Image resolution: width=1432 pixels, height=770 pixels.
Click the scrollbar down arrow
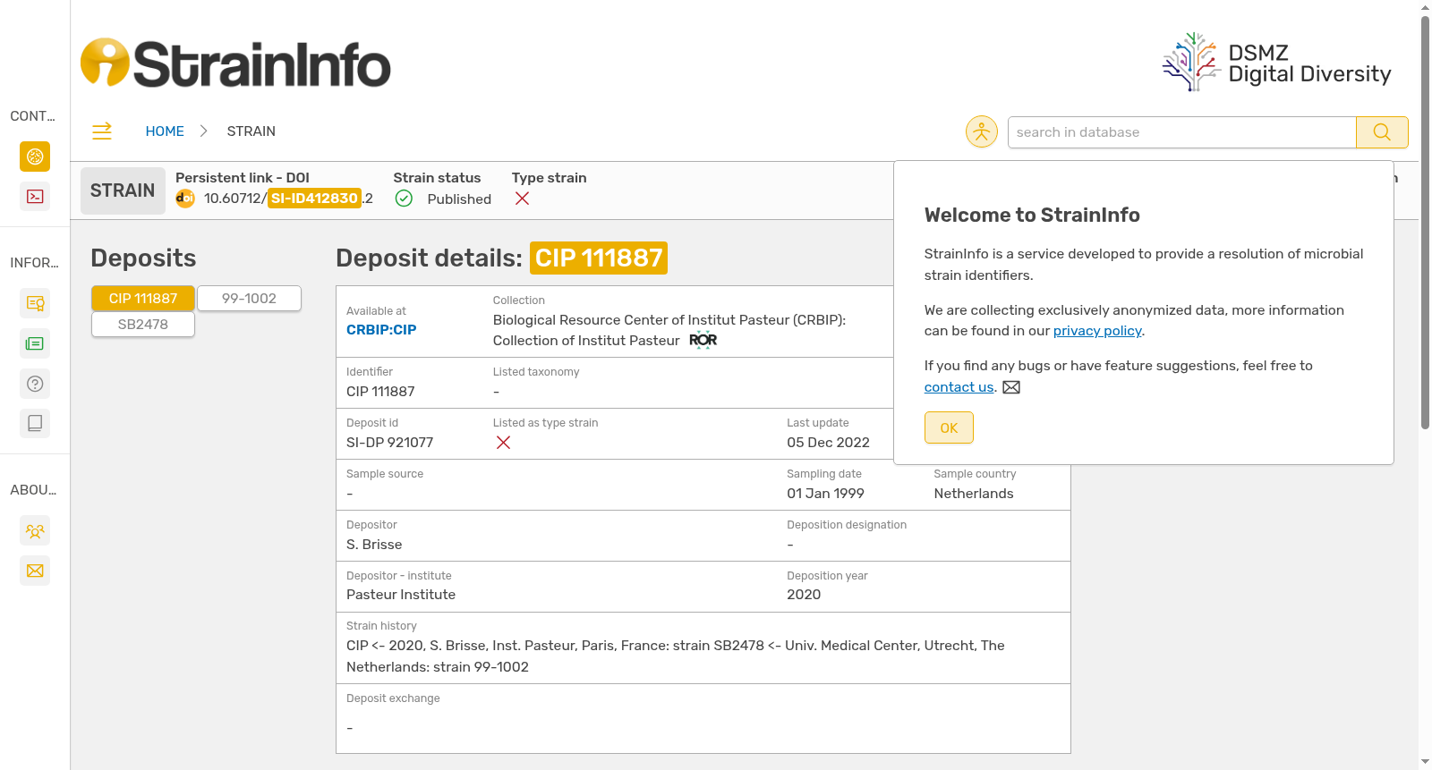coord(1425,762)
